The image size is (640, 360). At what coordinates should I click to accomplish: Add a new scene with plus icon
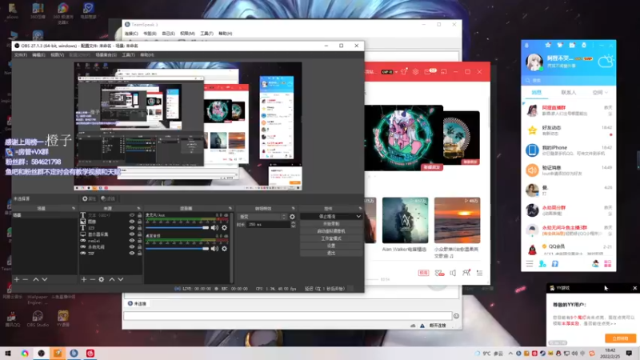(17, 279)
